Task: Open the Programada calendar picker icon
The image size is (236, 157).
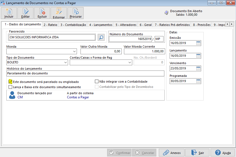Action: pyautogui.click(x=198, y=81)
